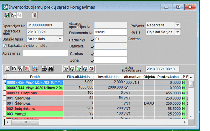The width and height of the screenshot is (210, 131).
Task: Click the beige edit-pages icon
Action: [x=72, y=69]
